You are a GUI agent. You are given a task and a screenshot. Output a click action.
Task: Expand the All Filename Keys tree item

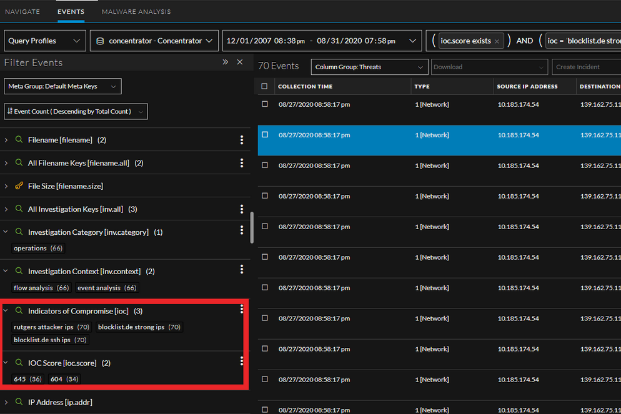(6, 163)
